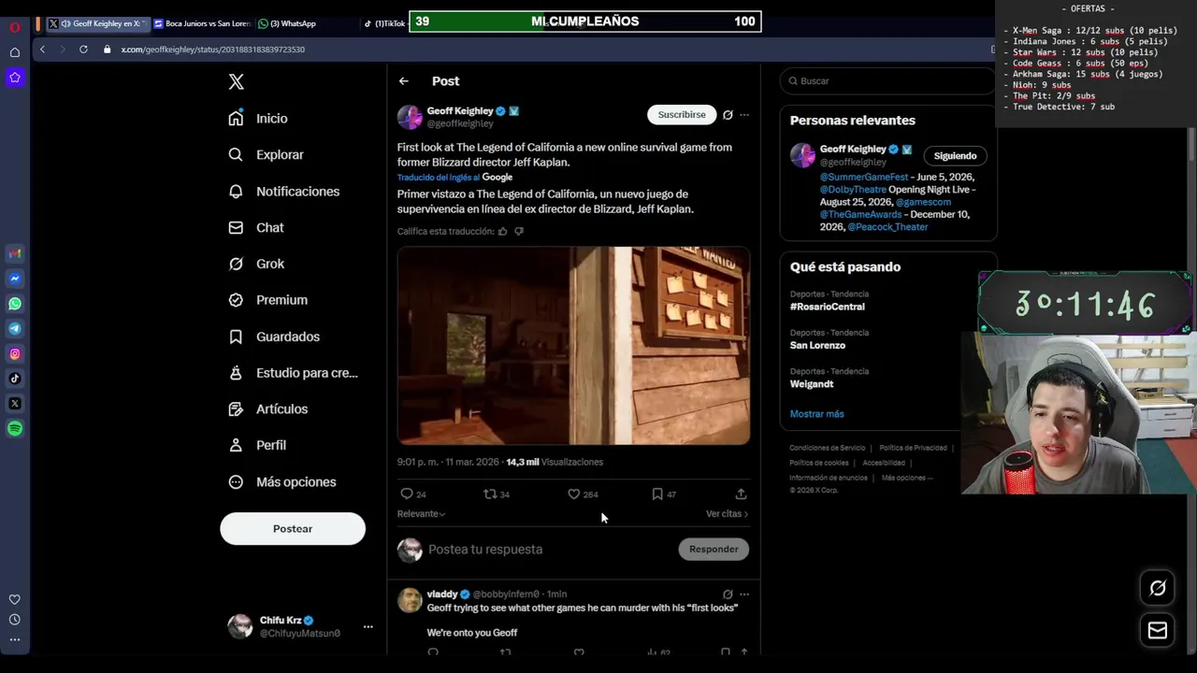Click the Responder button
This screenshot has height=673, width=1197.
click(x=714, y=550)
